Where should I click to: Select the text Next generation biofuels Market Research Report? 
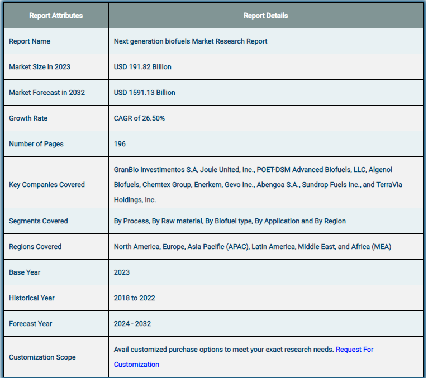pos(190,41)
